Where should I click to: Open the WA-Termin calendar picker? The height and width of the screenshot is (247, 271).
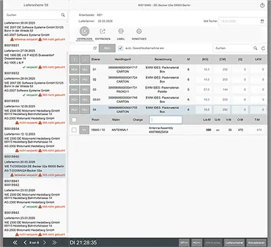coord(262,21)
